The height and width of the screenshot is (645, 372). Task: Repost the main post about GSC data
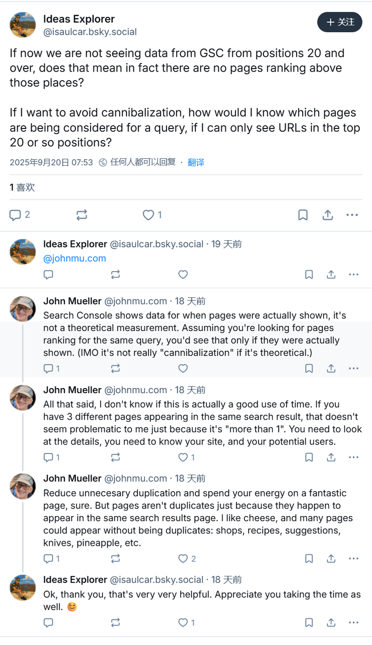(x=82, y=215)
